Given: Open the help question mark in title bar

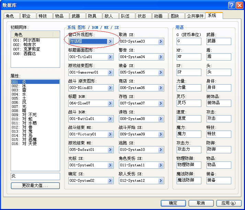Looking at the screenshot, I should pyautogui.click(x=232, y=5).
